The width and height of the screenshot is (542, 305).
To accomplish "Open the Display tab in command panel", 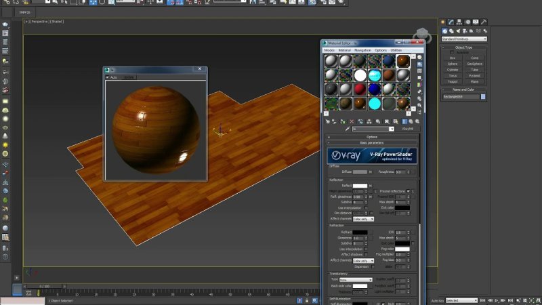I will point(476,22).
